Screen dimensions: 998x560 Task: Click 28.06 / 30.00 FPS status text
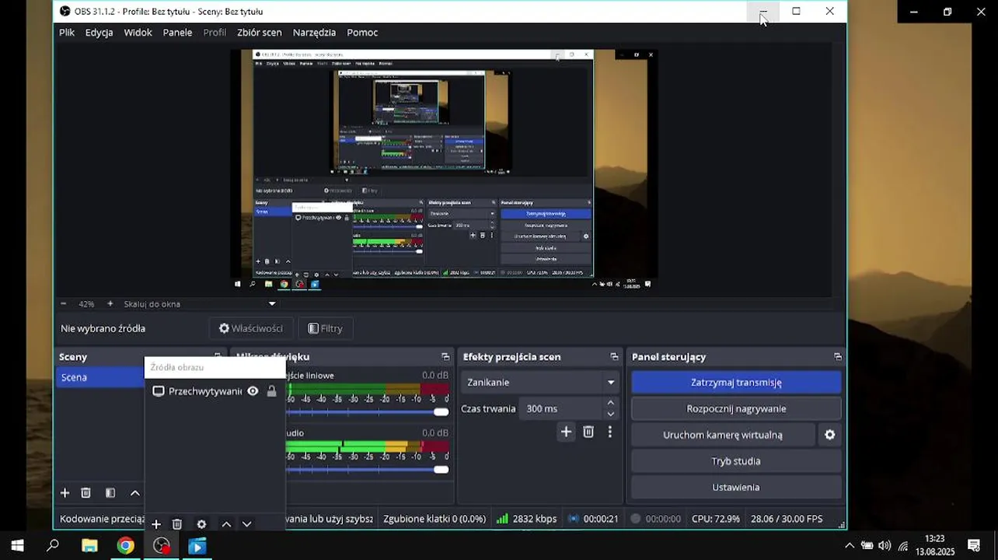[x=787, y=519]
